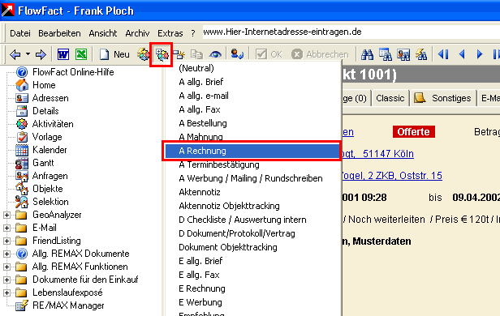Expand the Lebenslaufexposé folder
500x316 pixels.
[x=6, y=293]
